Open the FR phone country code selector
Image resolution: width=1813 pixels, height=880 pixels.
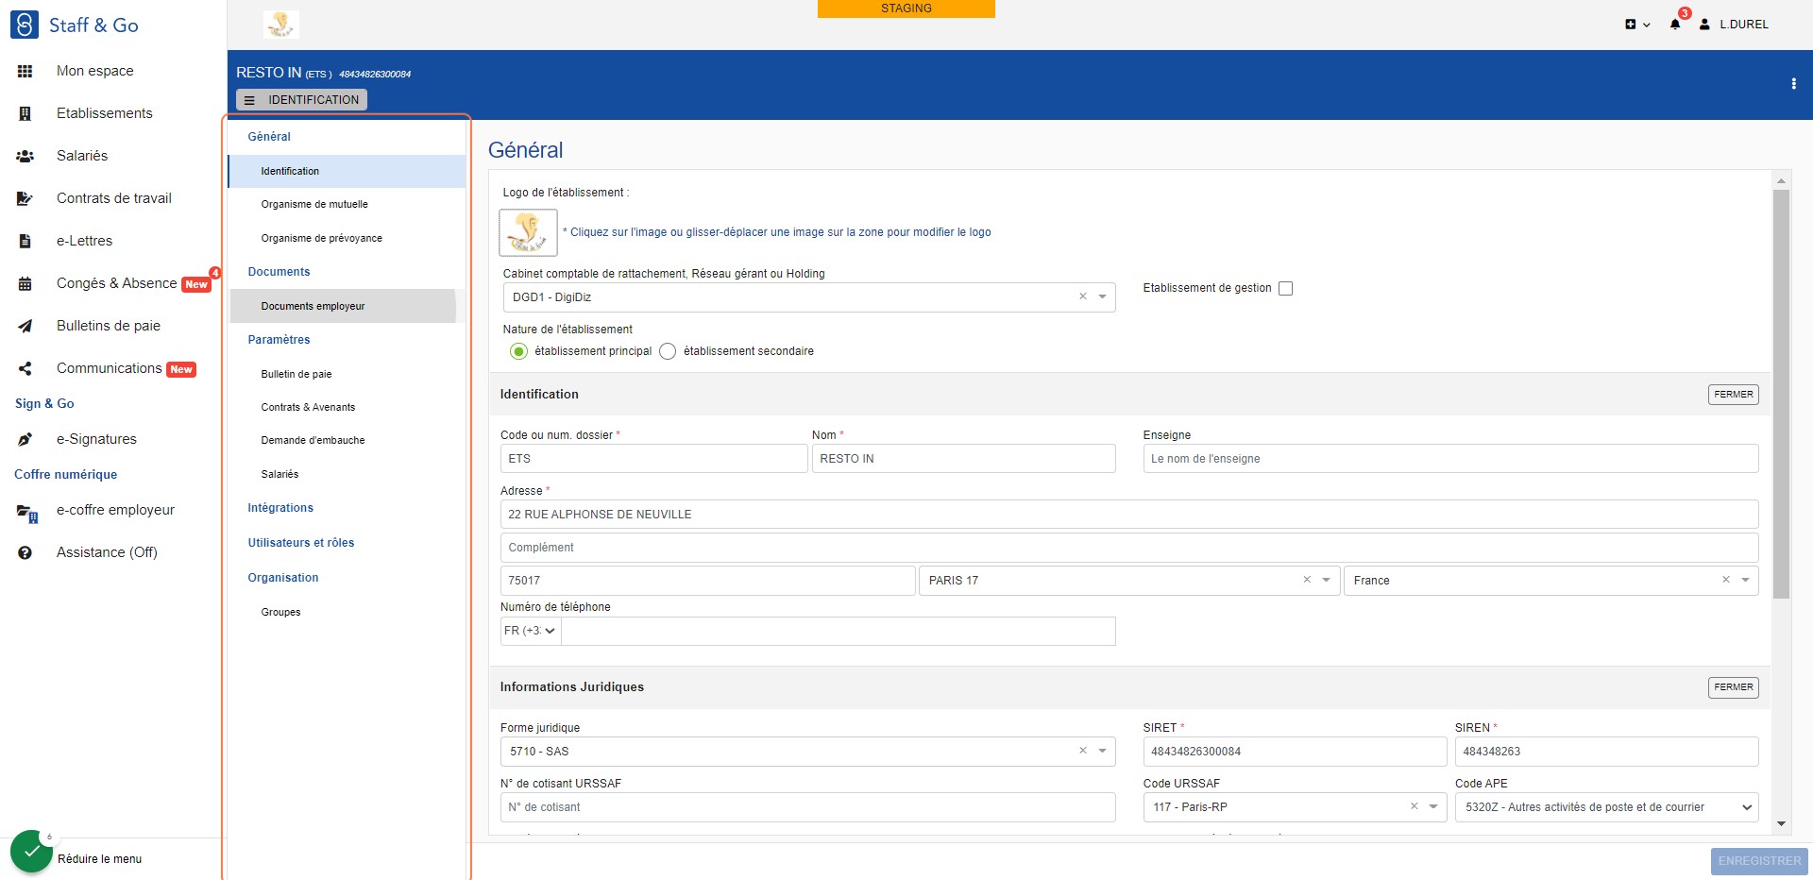(531, 631)
